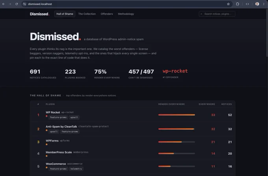Open the wp-rocket #1 offender link
This screenshot has height=176, width=268.
pyautogui.click(x=175, y=71)
